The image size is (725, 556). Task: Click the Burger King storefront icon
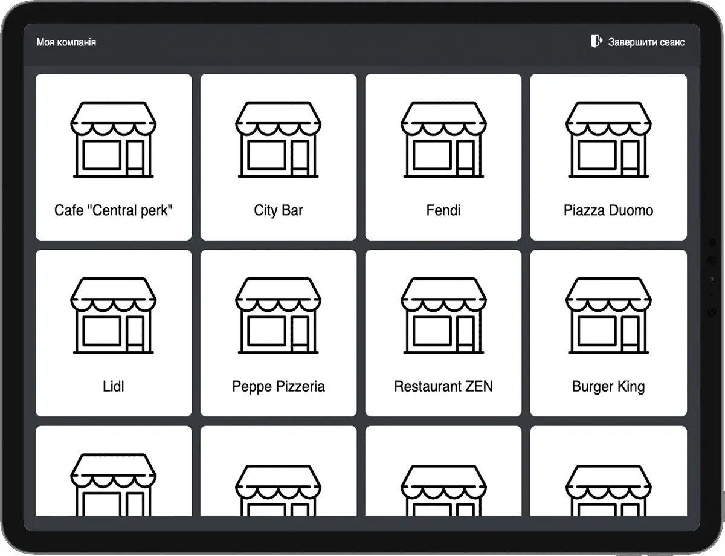[608, 315]
